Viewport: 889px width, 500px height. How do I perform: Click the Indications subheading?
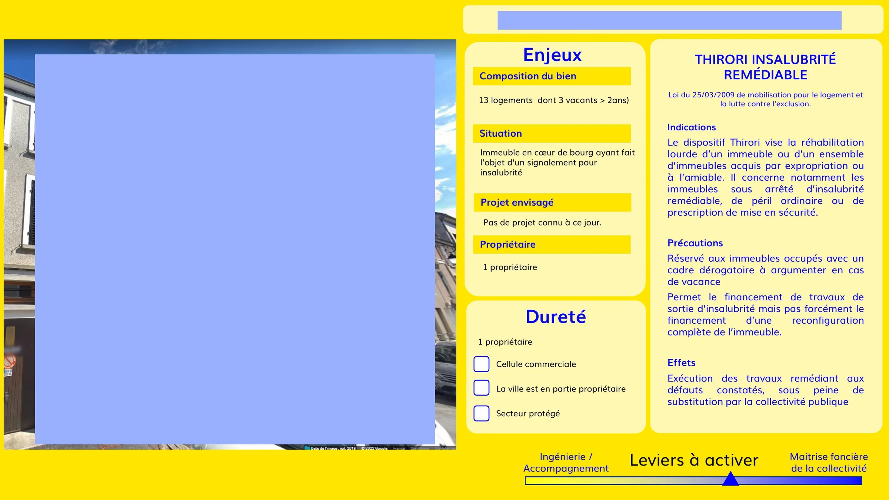click(x=691, y=127)
